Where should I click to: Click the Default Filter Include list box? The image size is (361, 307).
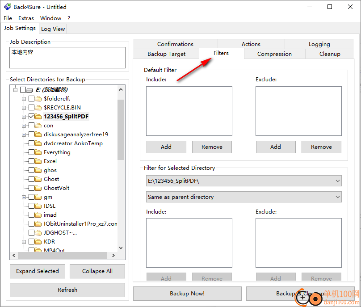[189, 111]
